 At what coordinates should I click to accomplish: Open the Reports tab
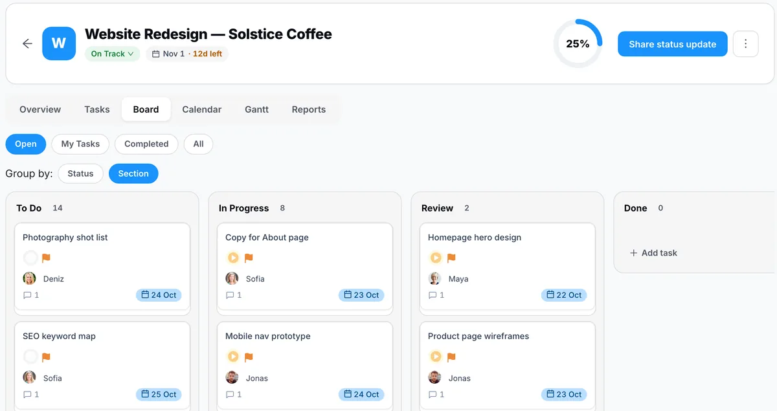coord(309,109)
